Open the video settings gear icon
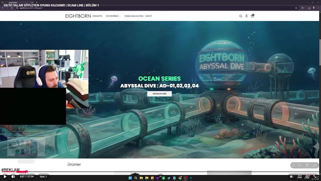This screenshot has width=321, height=181. click(307, 176)
